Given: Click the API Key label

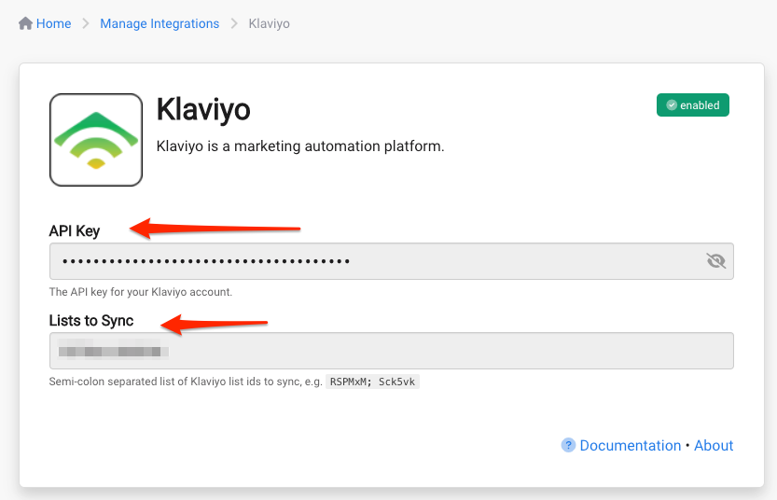Looking at the screenshot, I should (75, 231).
